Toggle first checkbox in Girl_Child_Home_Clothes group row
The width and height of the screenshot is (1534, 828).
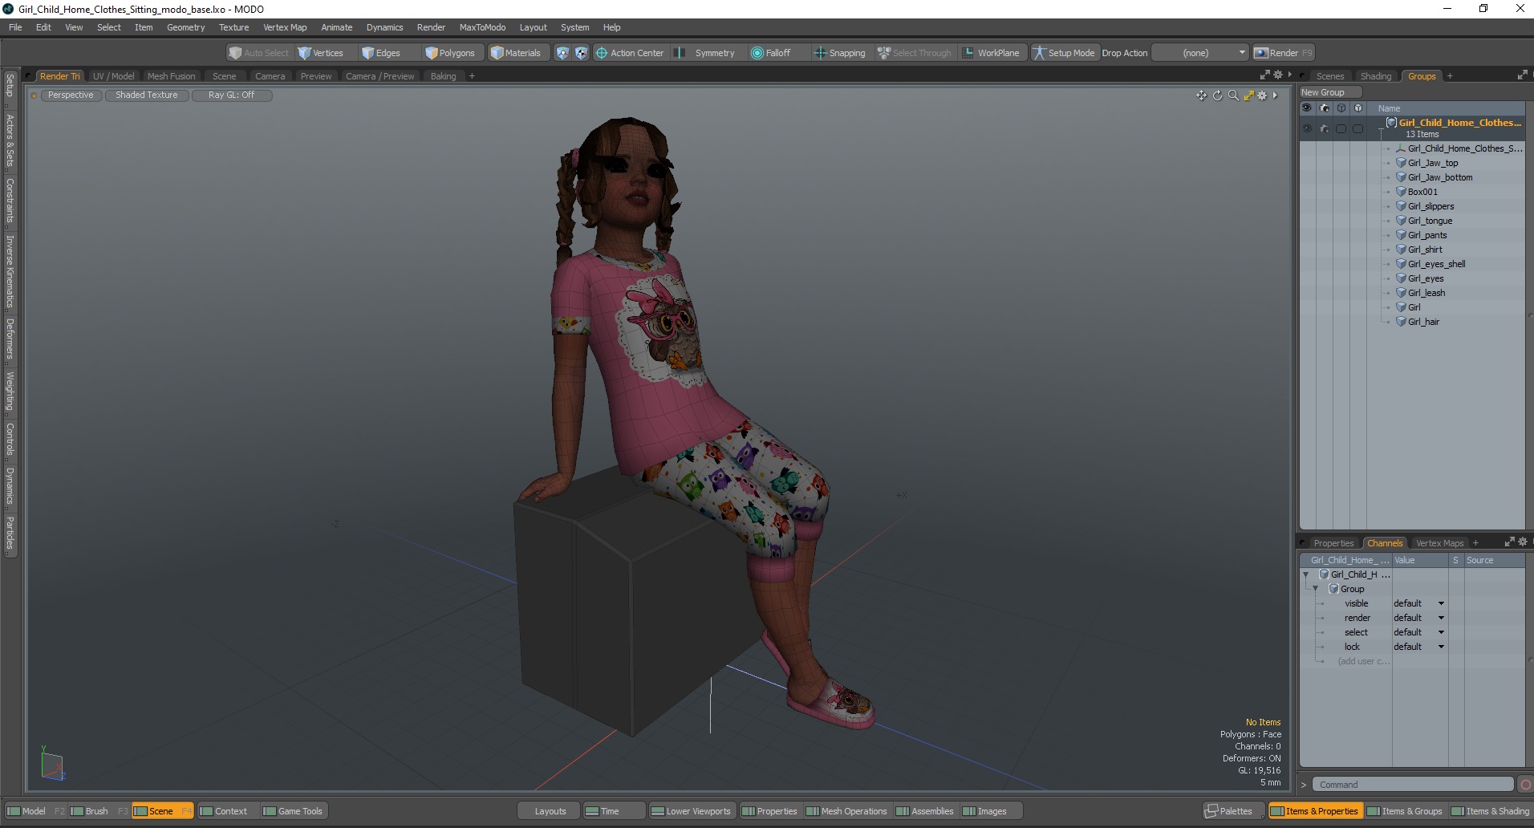point(1341,128)
